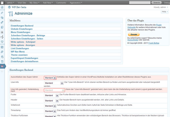Screen dimensions: 170x117
Task: Click the user avatar in admin bar
Action: coord(2,3)
